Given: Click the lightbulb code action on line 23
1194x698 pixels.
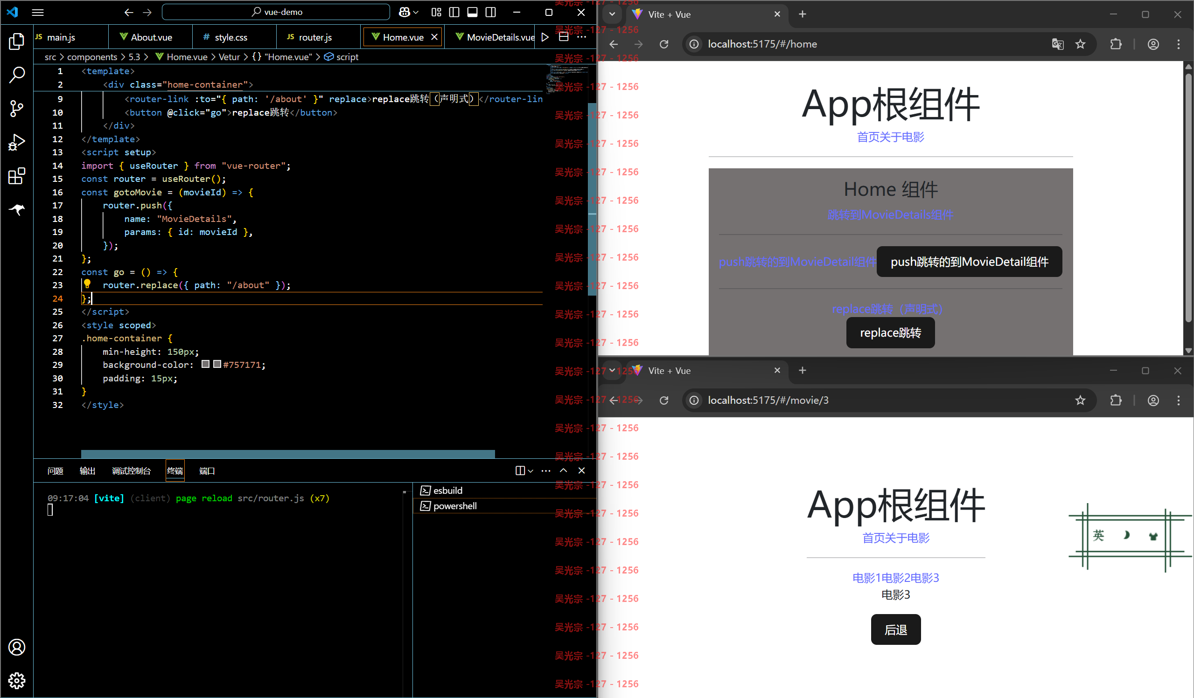Looking at the screenshot, I should click(x=87, y=284).
